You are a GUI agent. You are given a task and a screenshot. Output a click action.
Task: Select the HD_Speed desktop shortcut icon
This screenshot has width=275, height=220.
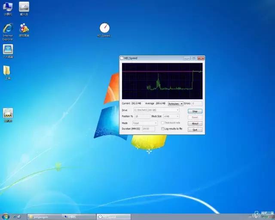click(104, 28)
